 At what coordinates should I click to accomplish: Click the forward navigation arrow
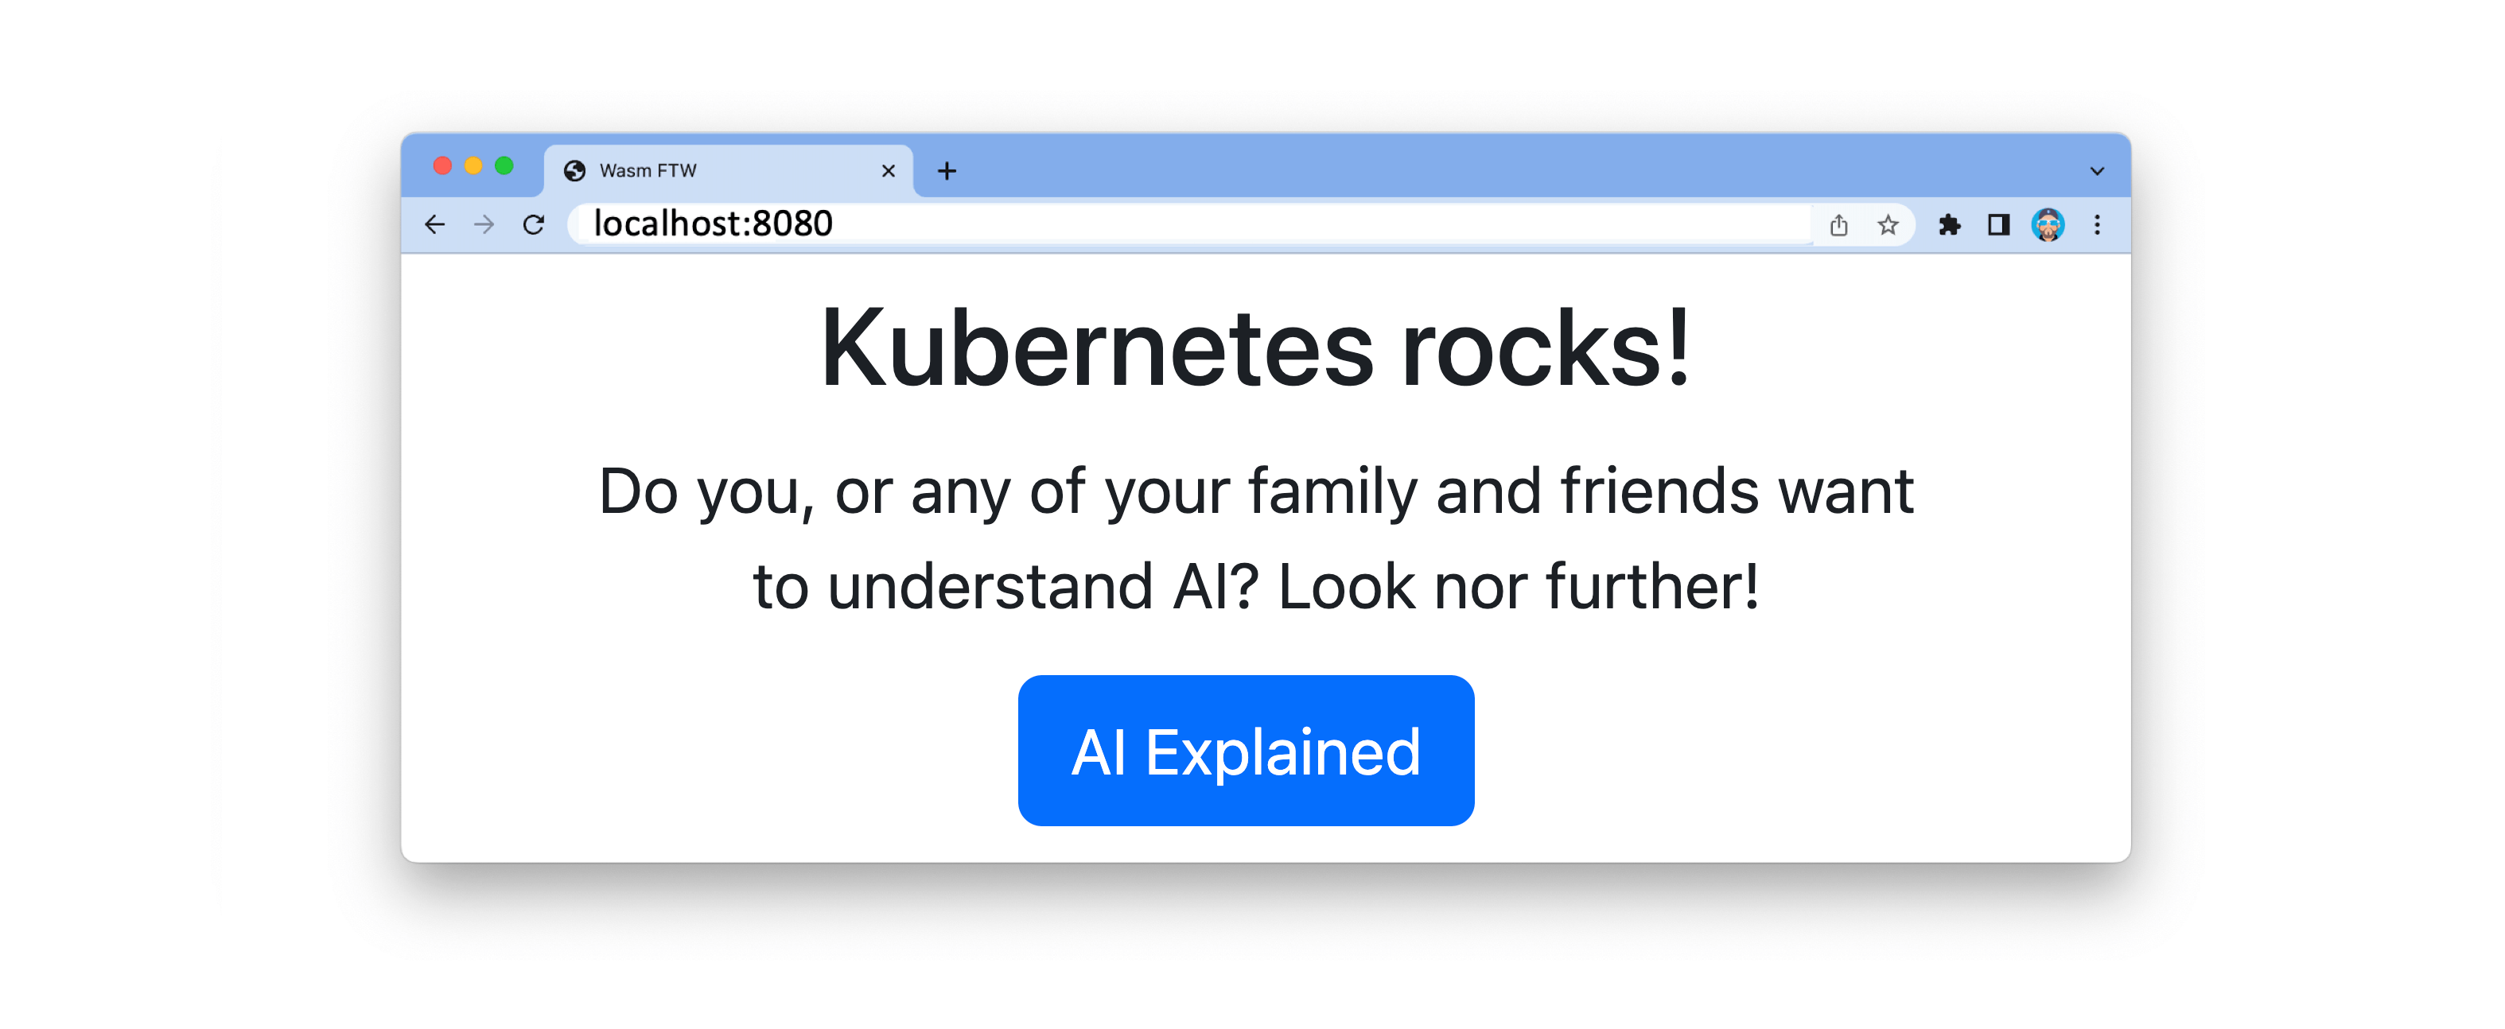point(484,224)
